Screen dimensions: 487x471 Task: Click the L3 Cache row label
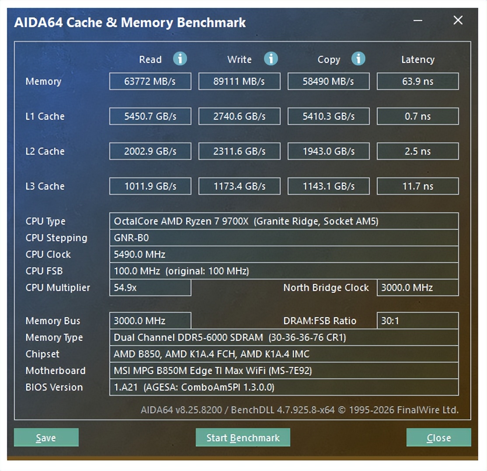click(x=45, y=186)
